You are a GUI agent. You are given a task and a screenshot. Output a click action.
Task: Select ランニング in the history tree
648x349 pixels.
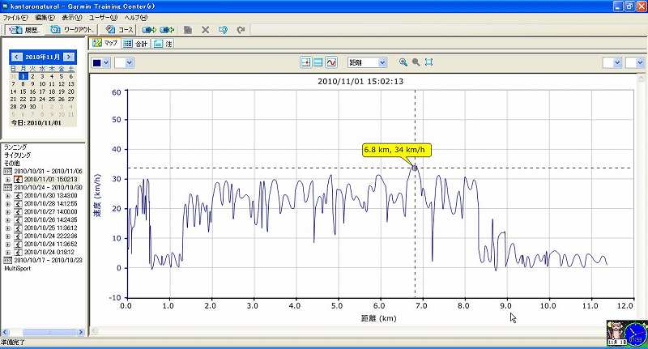pos(15,147)
